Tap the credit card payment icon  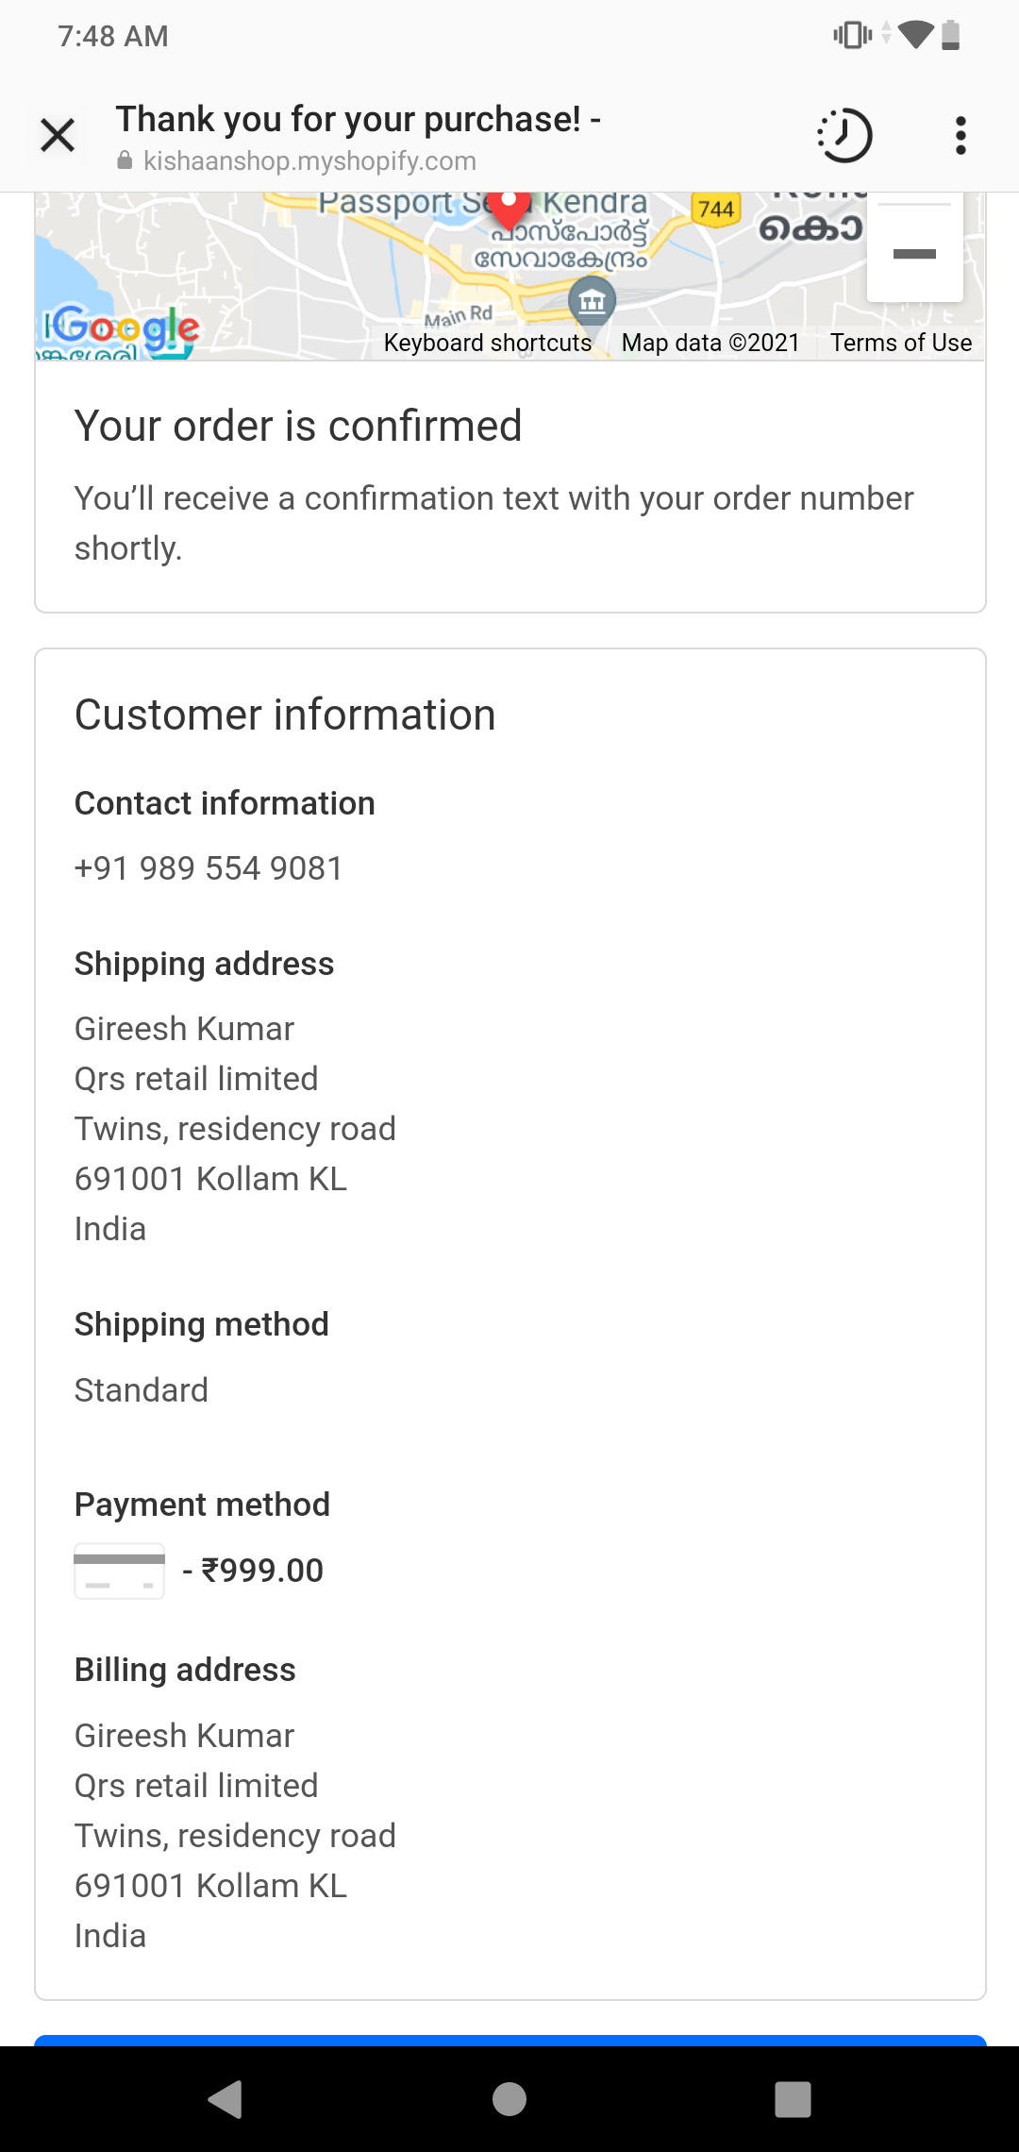coord(120,1571)
